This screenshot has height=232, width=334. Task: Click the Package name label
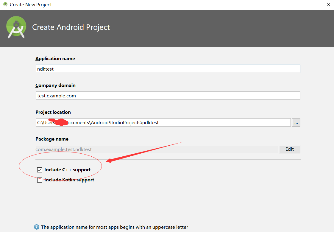[52, 139]
